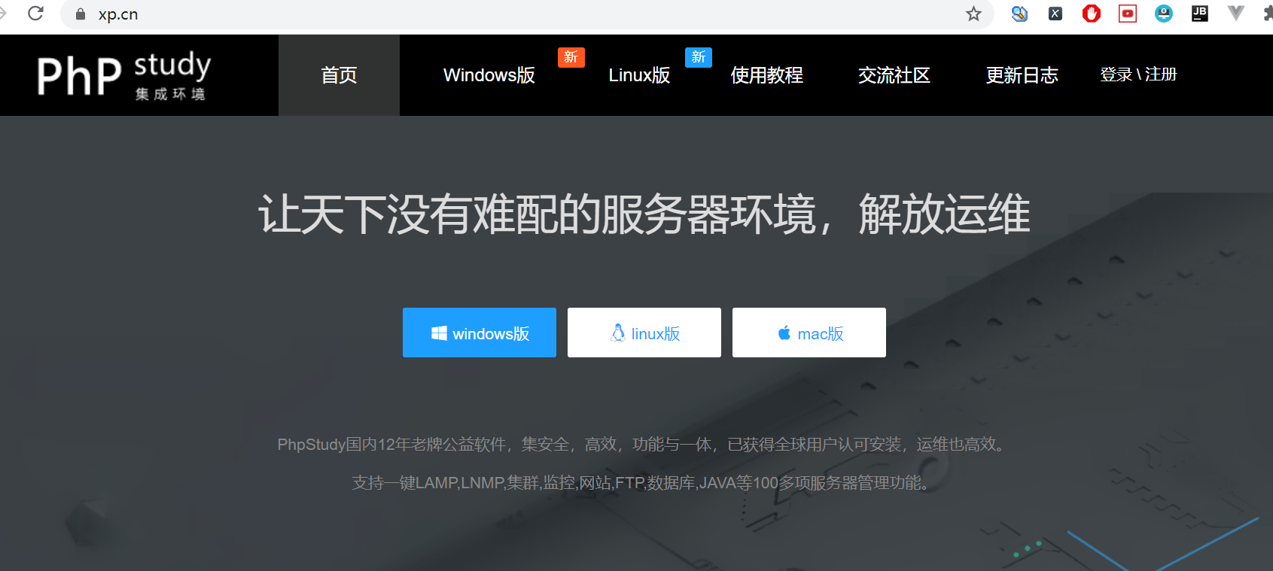Click the 登录\注册 link
This screenshot has width=1273, height=571.
1137,74
